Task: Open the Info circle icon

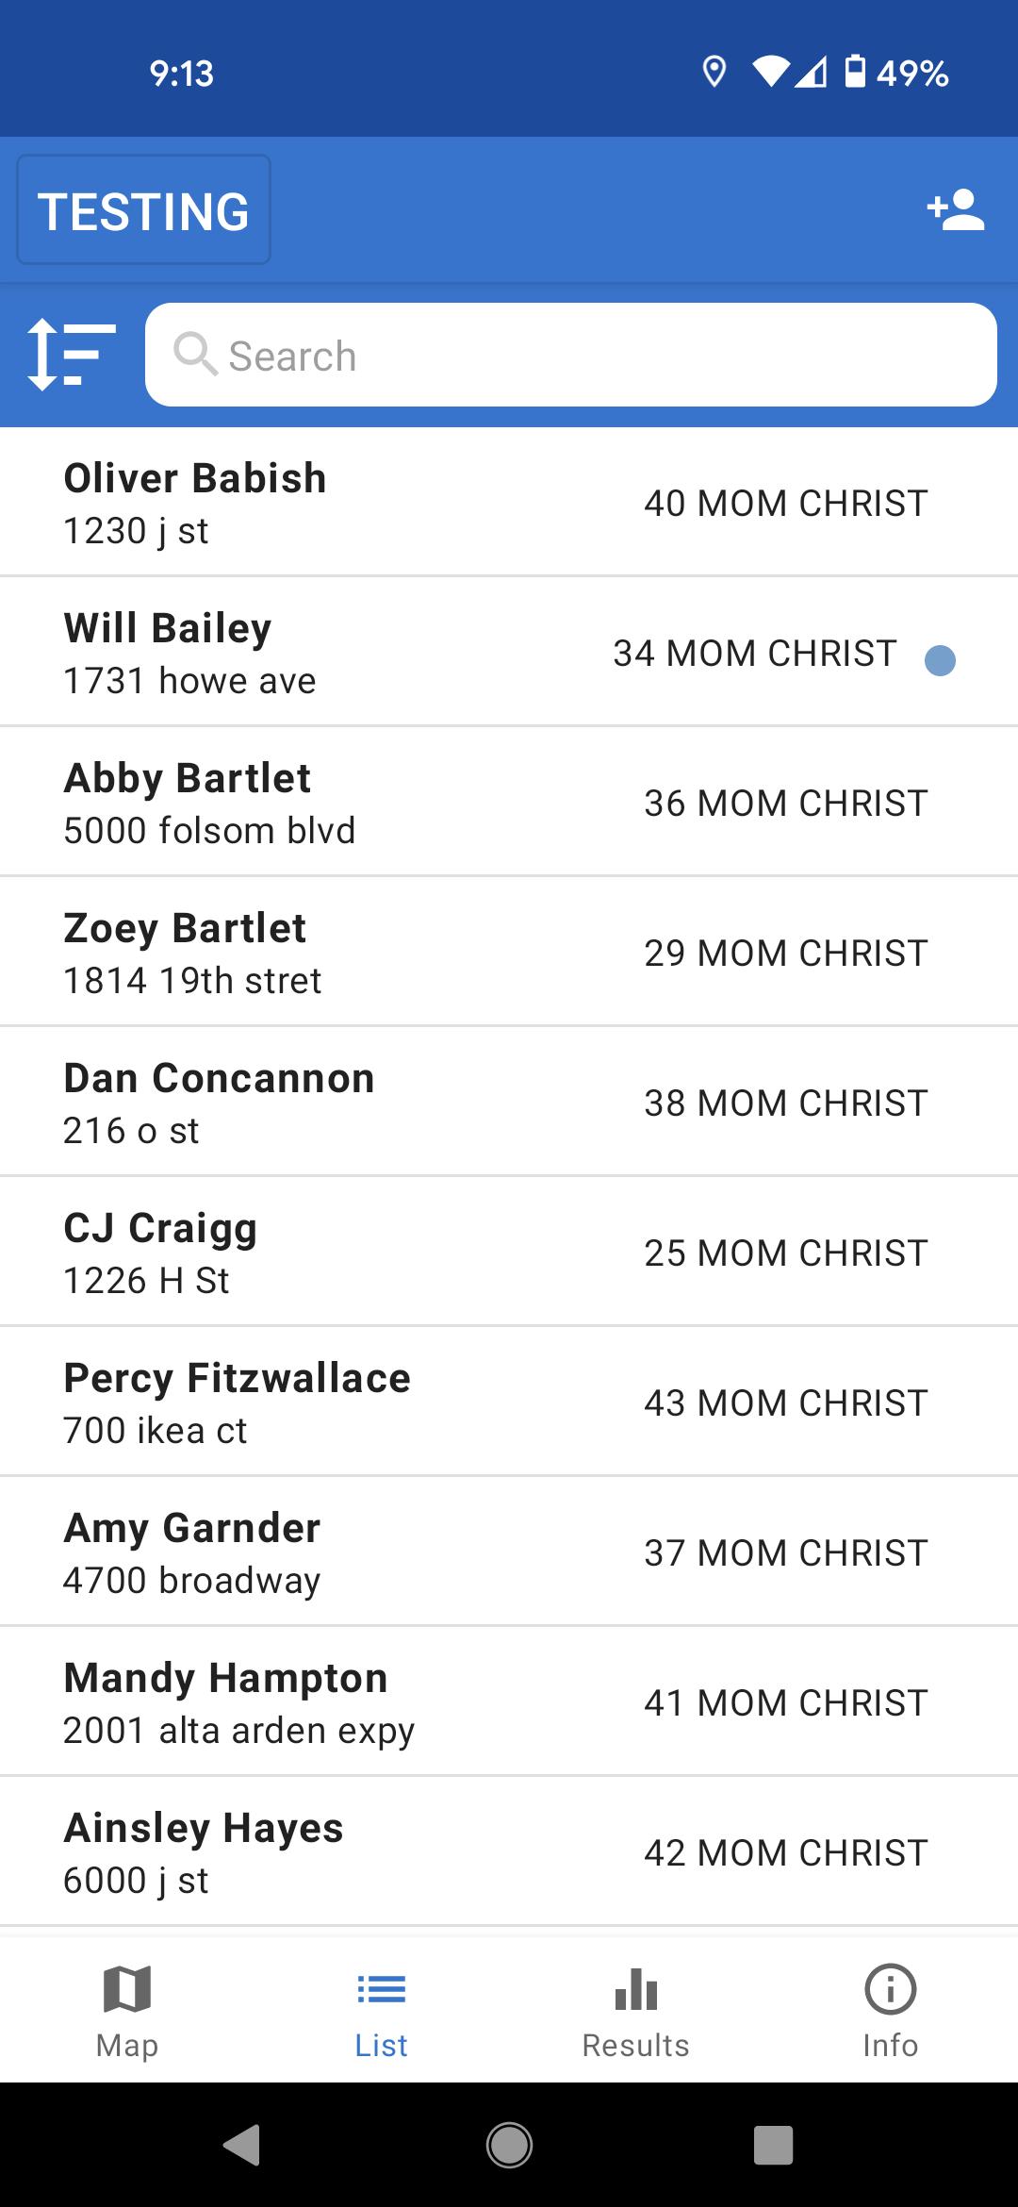Action: 890,1989
